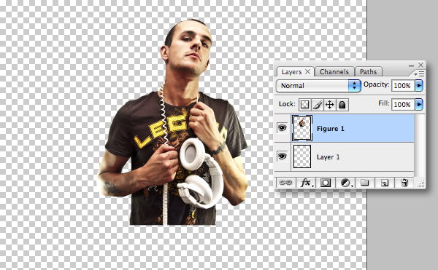
Task: Lock layer position
Action: [x=330, y=105]
